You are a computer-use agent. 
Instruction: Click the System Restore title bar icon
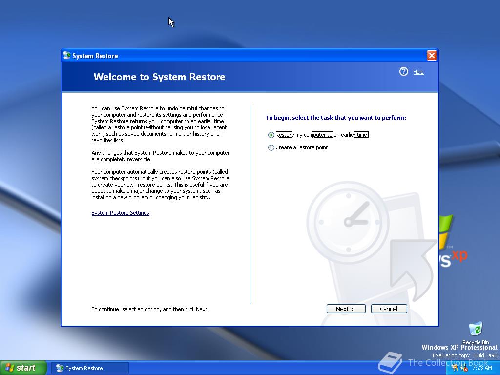66,56
